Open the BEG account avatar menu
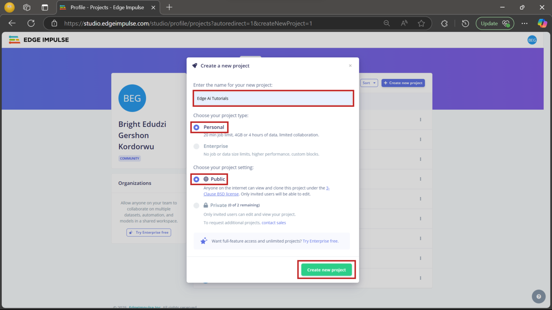552x310 pixels. tap(532, 40)
